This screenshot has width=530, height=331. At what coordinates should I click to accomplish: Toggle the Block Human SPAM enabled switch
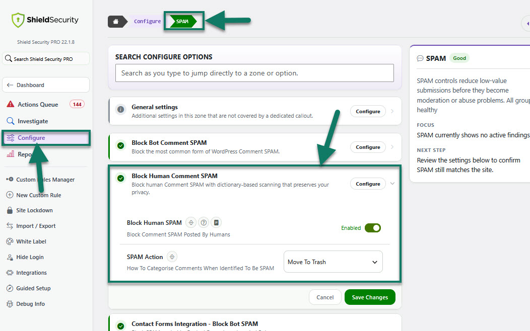coord(372,228)
